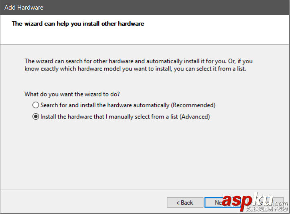Viewport: 290px width, 214px height.
Task: Click the "(Recommended)" text of the first option
Action: click(193, 105)
